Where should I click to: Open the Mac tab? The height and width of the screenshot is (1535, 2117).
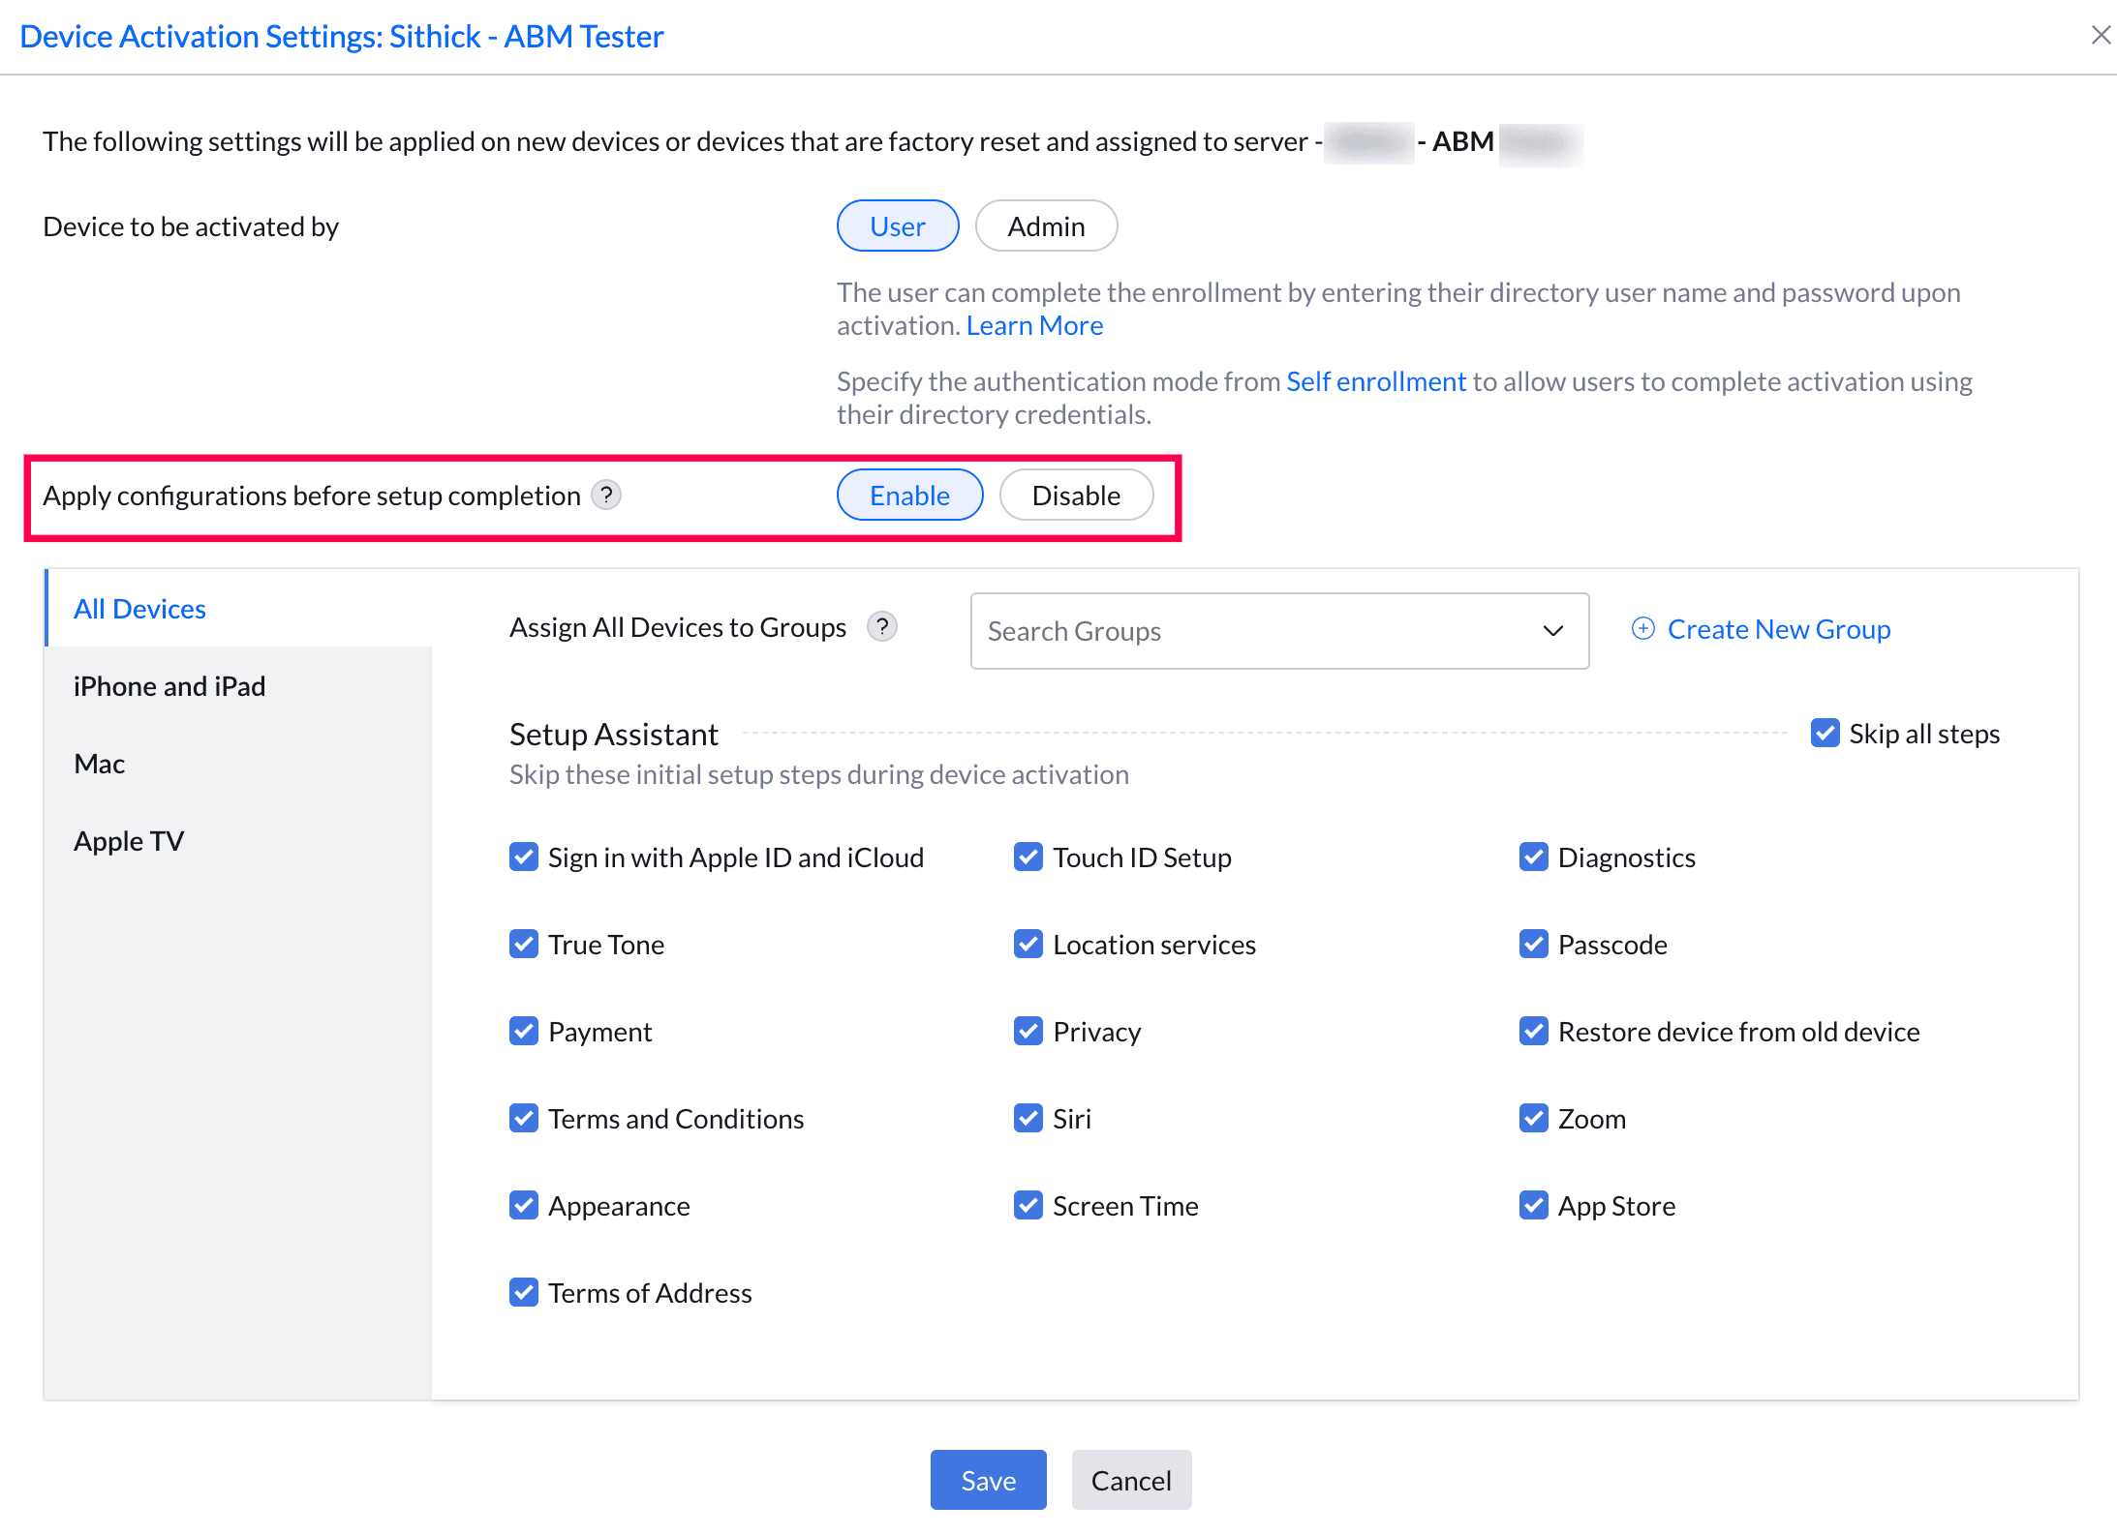click(100, 764)
